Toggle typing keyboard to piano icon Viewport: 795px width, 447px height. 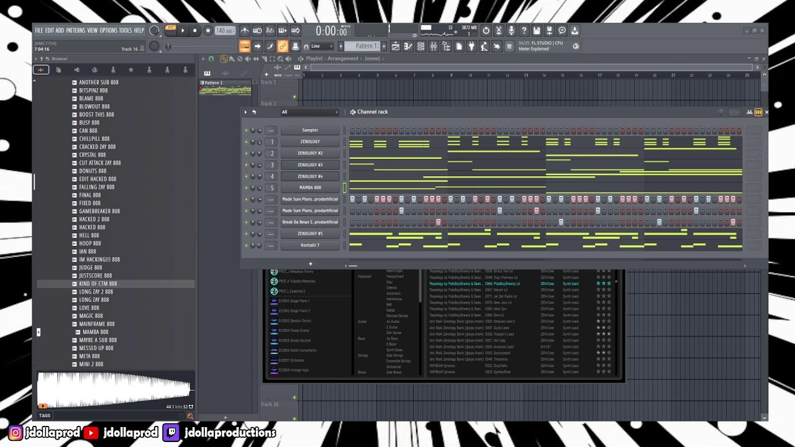pyautogui.click(x=245, y=46)
